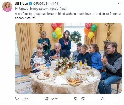Click the tweet text about coconut cake
This screenshot has height=105, width=124.
tap(68, 16)
